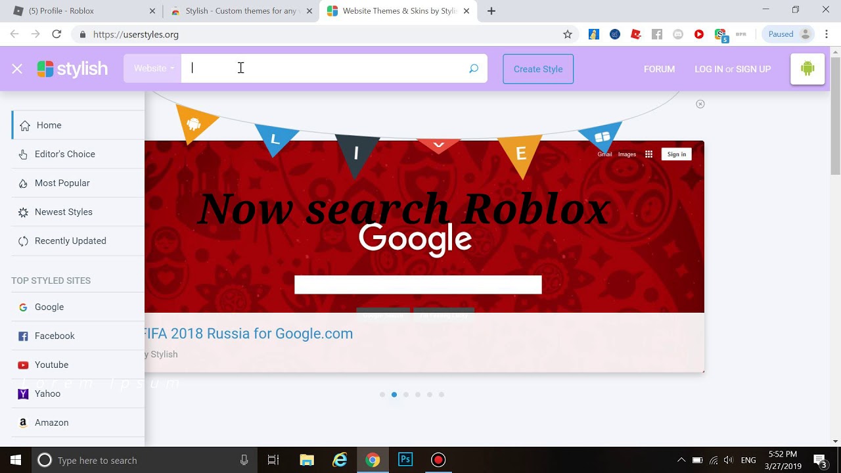This screenshot has width=841, height=473.
Task: Click the Amazon logo icon in the sidebar
Action: click(23, 423)
